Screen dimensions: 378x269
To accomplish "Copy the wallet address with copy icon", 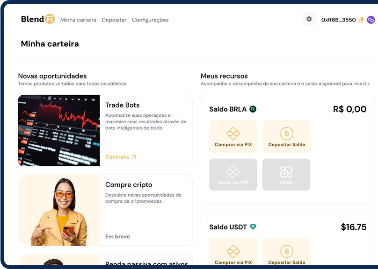I will [x=361, y=20].
